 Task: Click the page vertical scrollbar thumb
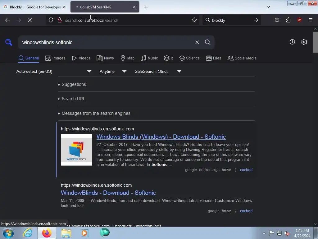(x=315, y=42)
